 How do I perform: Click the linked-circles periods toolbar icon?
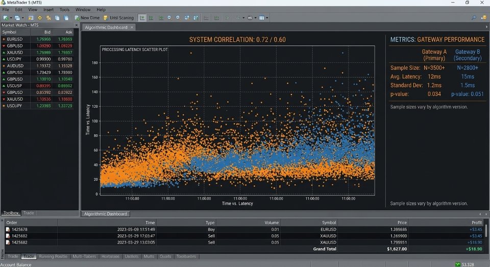[x=250, y=18]
